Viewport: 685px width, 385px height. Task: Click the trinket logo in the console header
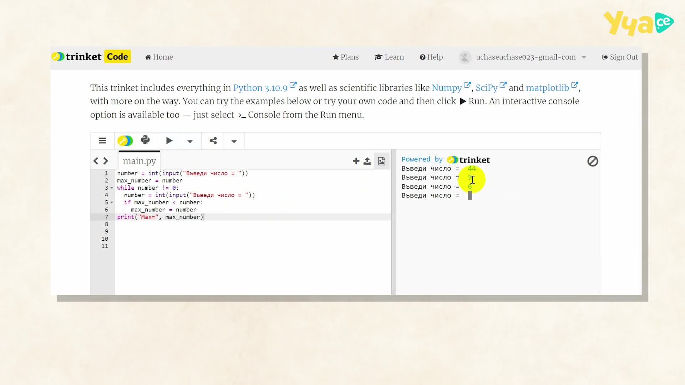(x=468, y=160)
